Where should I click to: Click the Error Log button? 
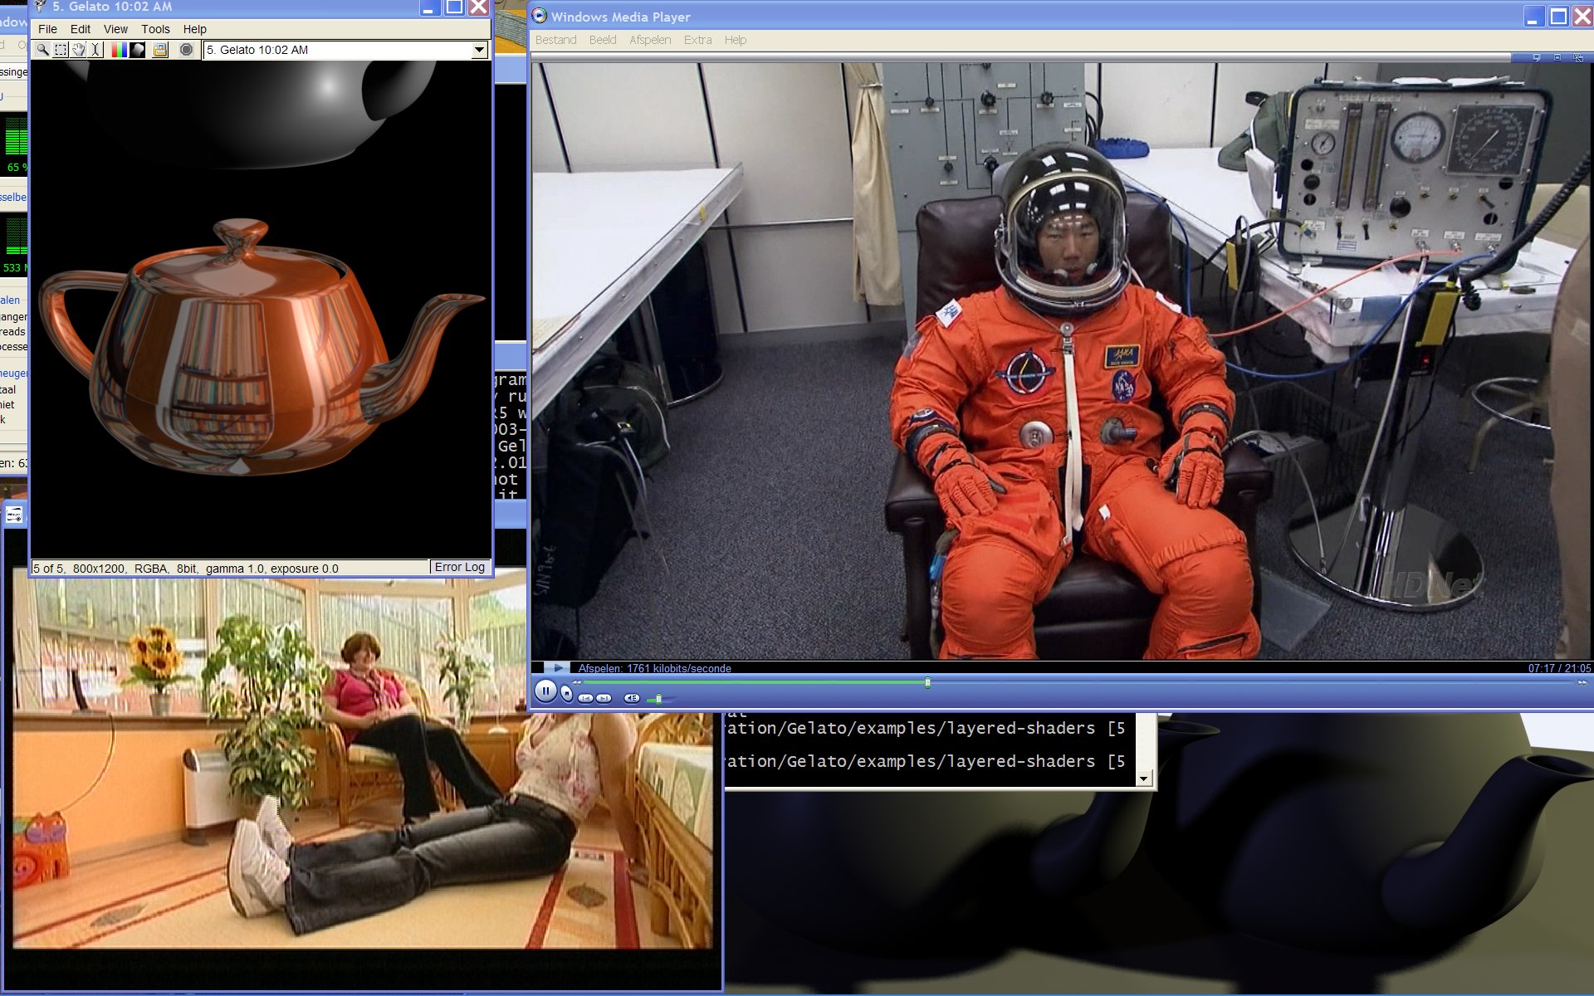pos(459,567)
